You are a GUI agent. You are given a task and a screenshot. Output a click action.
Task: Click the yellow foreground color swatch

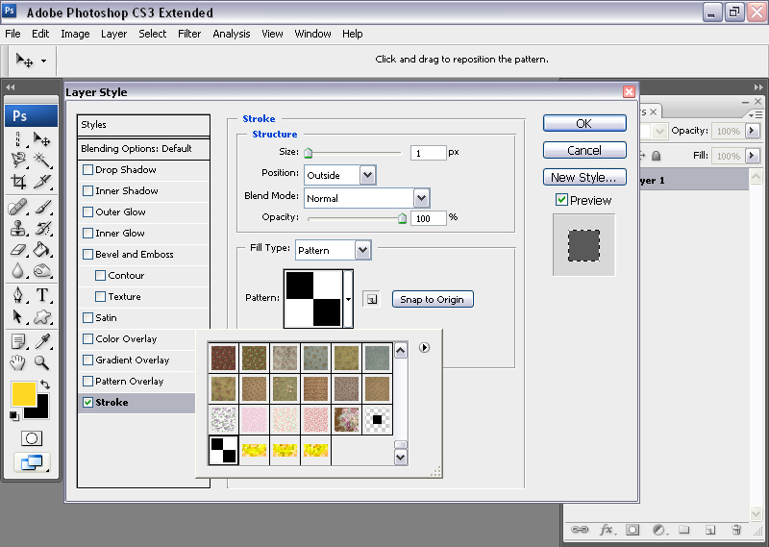pos(23,393)
